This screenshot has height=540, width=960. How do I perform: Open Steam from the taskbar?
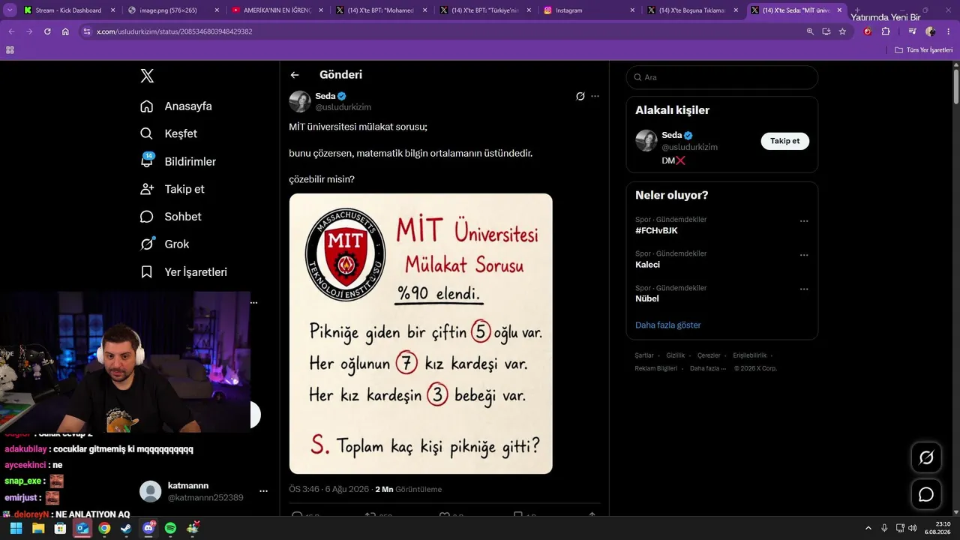click(126, 528)
